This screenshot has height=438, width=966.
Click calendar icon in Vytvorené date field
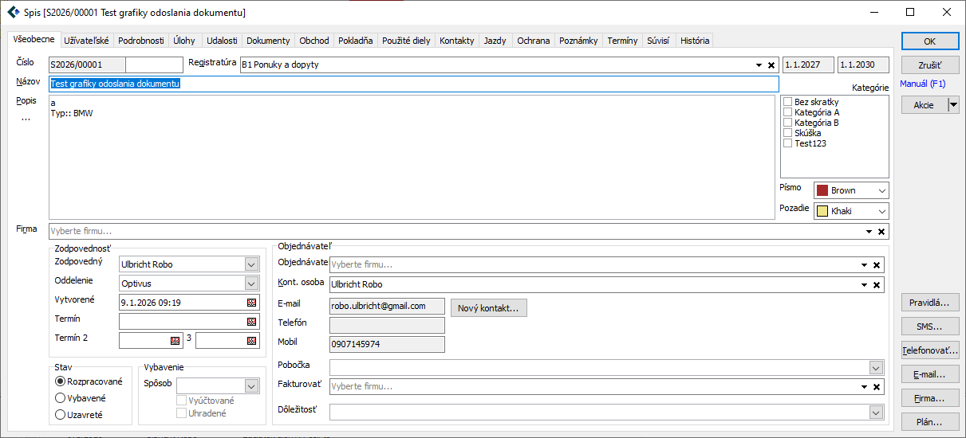coord(252,303)
